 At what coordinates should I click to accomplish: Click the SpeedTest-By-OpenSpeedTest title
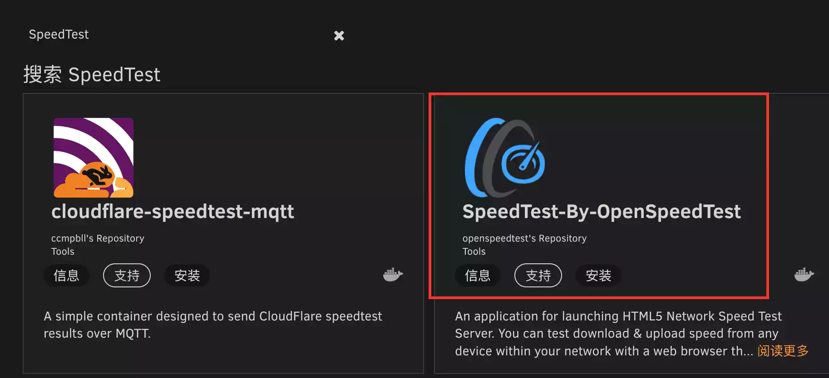(x=601, y=212)
